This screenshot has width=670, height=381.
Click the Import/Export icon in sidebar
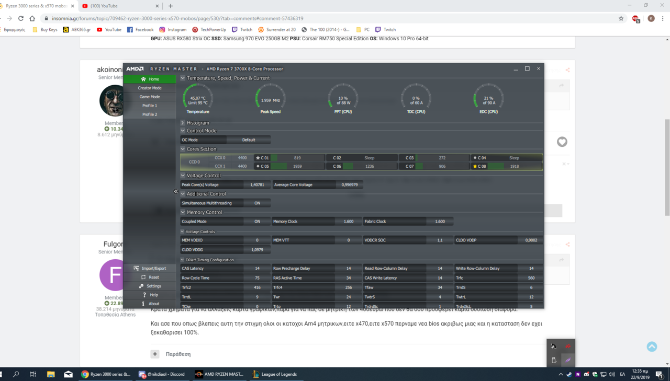tap(136, 268)
